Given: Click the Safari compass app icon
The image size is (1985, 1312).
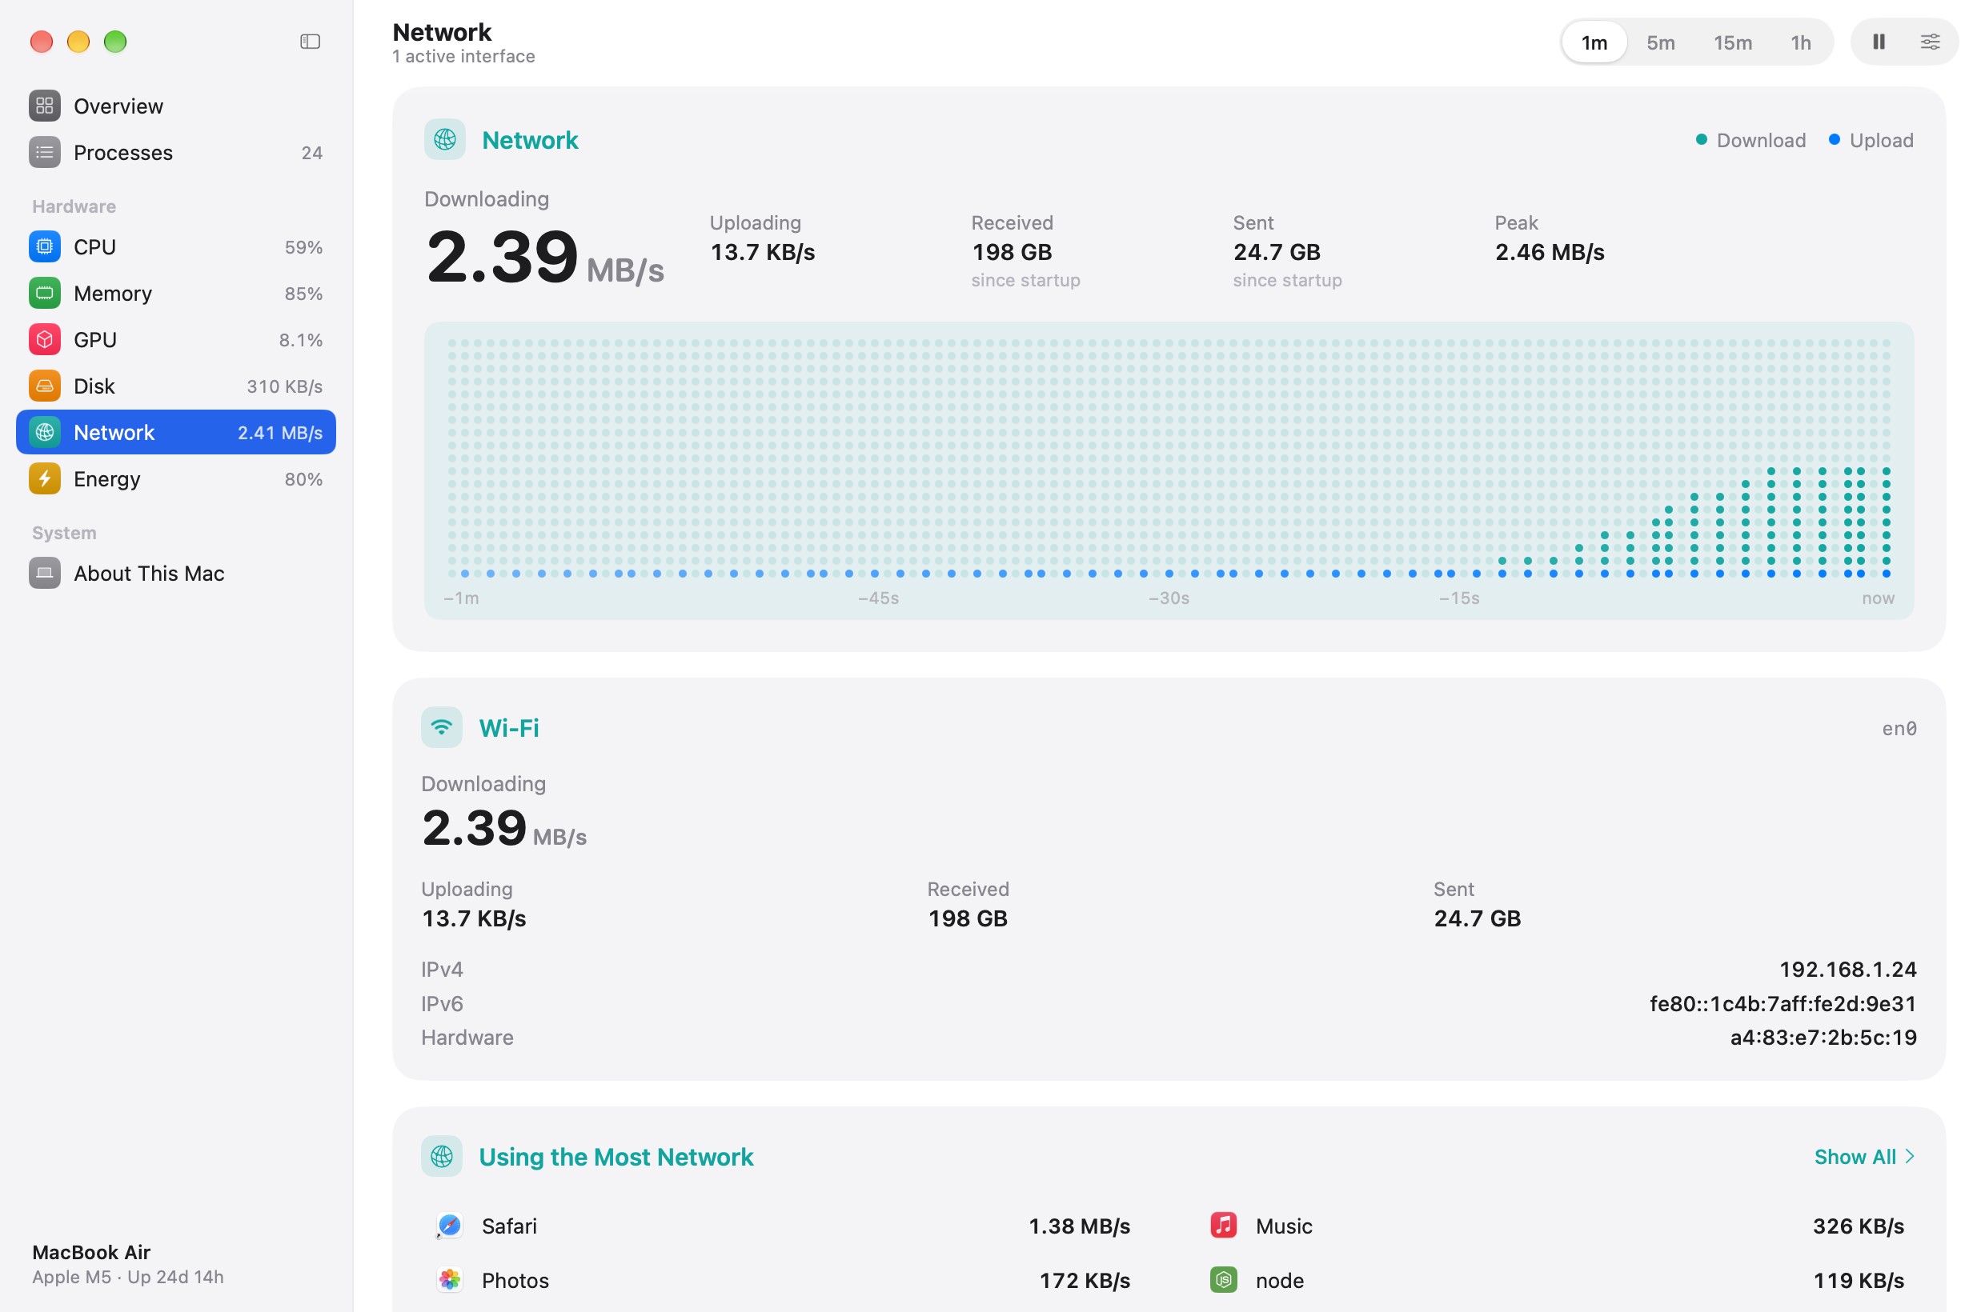Looking at the screenshot, I should [449, 1226].
